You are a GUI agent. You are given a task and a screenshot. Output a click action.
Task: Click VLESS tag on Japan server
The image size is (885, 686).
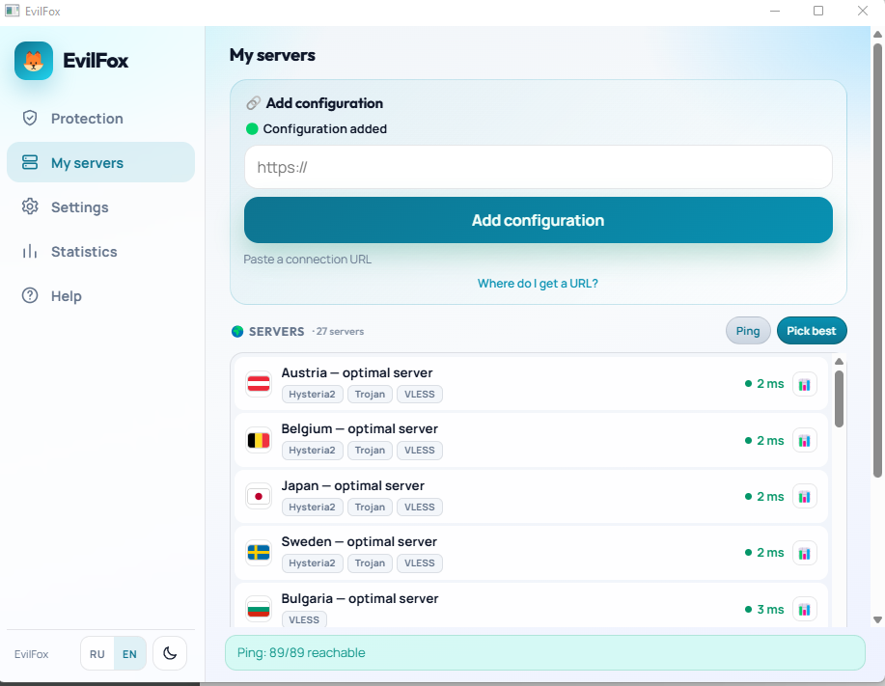click(x=420, y=508)
